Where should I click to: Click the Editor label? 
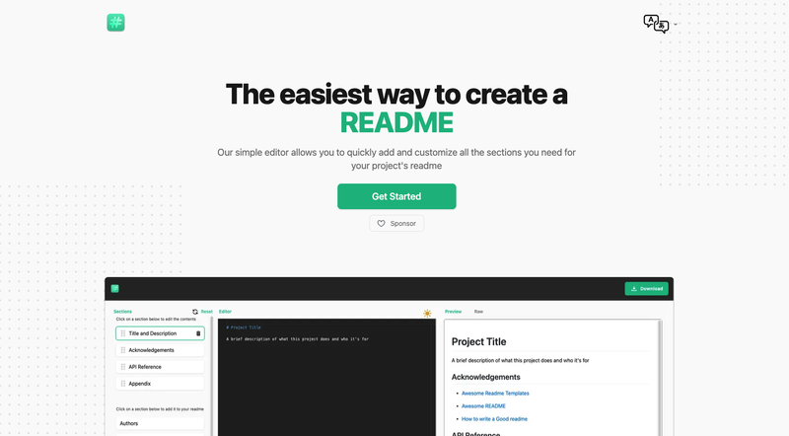coord(225,312)
